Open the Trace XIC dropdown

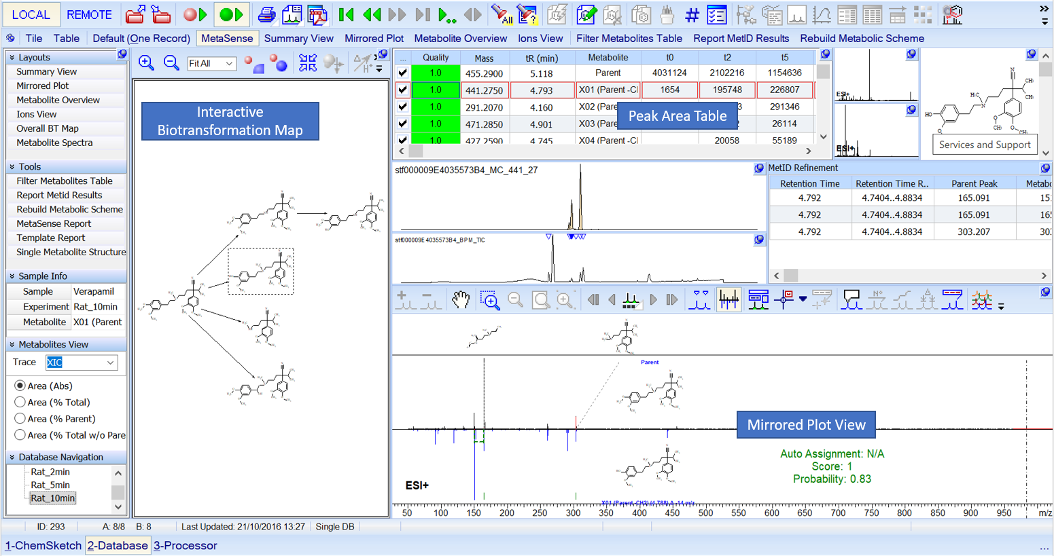tap(110, 363)
